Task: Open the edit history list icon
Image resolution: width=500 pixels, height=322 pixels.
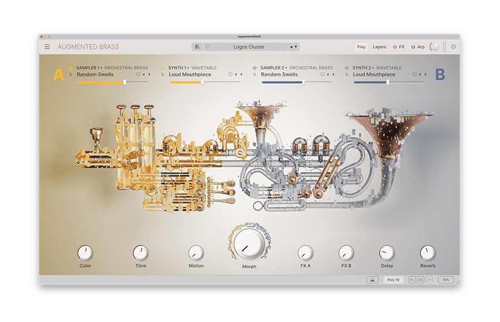Action: pyautogui.click(x=420, y=280)
